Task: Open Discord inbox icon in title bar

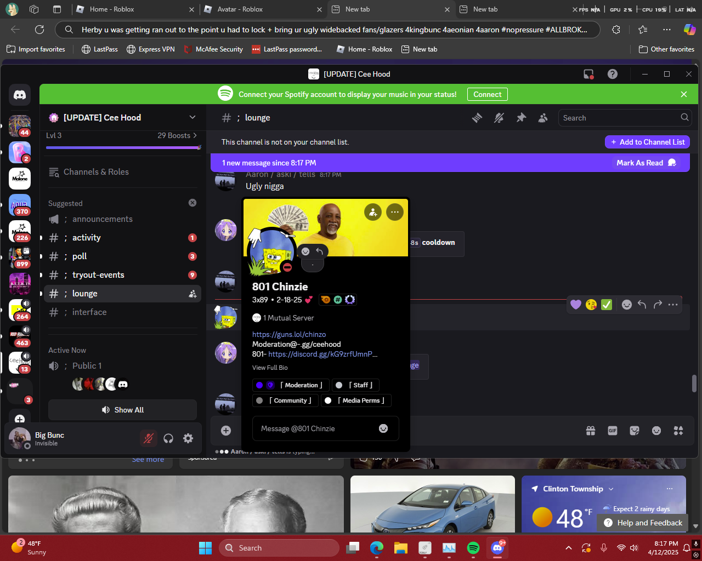Action: coord(588,74)
